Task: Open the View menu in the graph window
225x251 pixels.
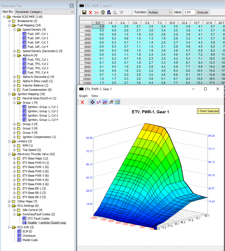Action: point(95,96)
